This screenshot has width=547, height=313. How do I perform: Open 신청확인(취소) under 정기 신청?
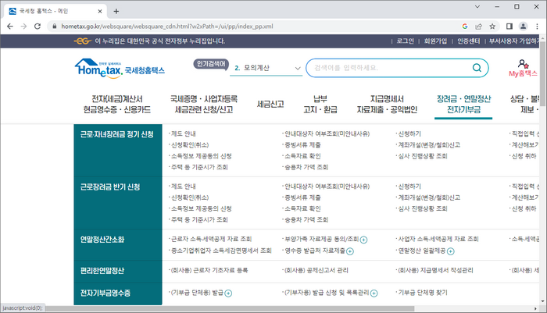tap(189, 145)
